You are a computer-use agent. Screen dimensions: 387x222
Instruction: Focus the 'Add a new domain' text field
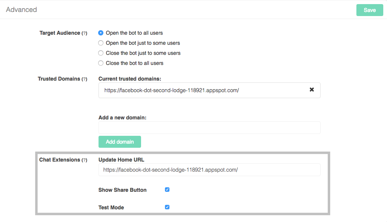(209, 128)
